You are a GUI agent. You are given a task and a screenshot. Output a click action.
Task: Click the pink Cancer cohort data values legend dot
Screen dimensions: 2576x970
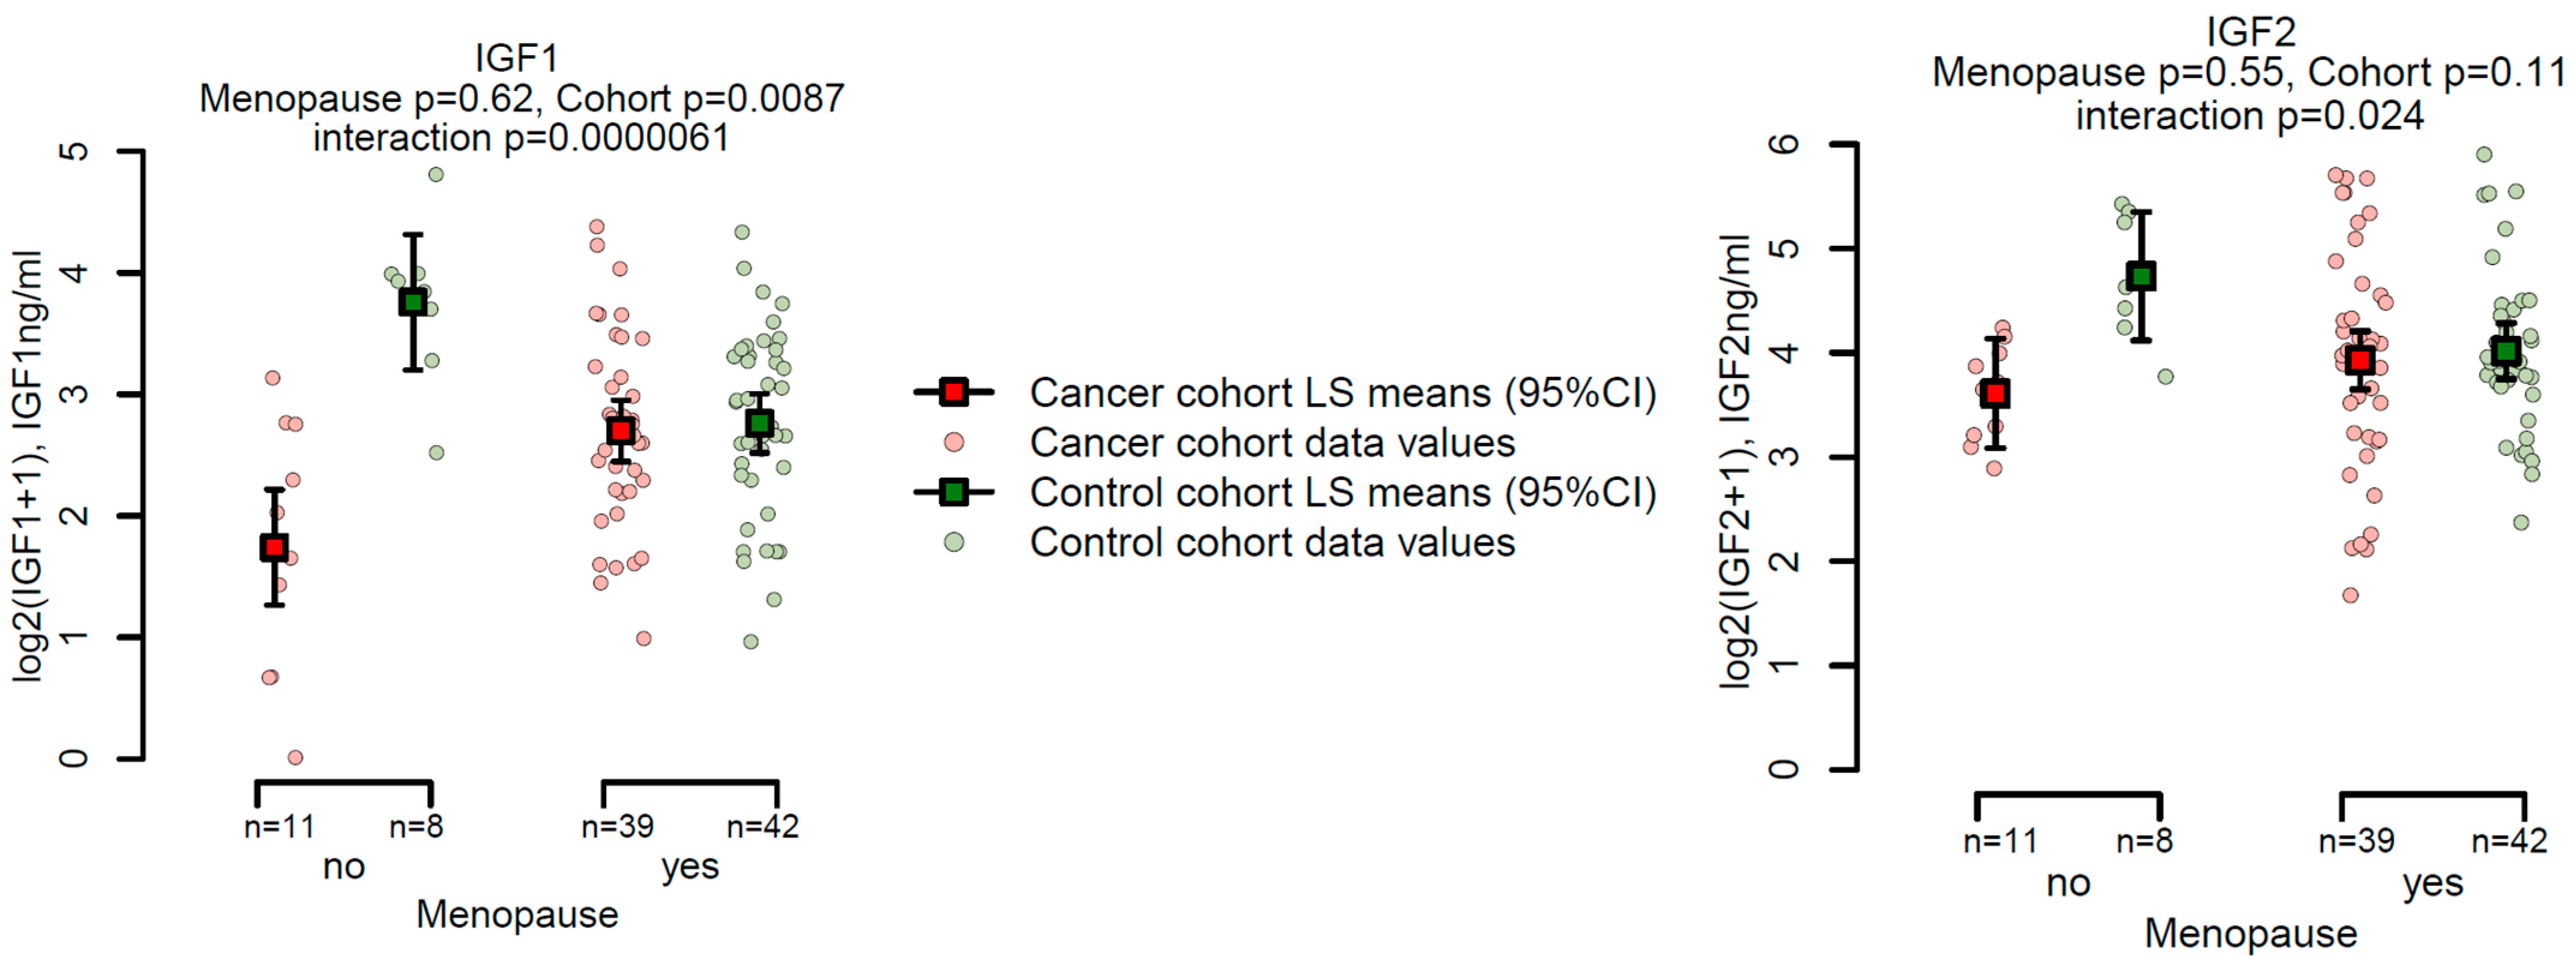[954, 442]
